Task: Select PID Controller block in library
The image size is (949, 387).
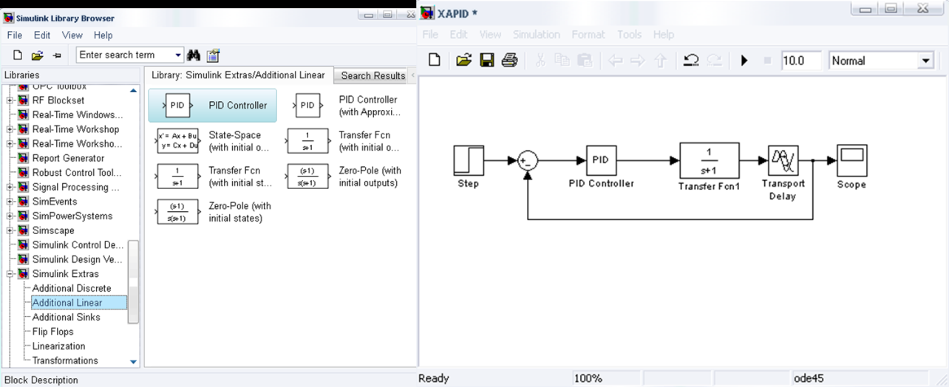Action: click(213, 106)
